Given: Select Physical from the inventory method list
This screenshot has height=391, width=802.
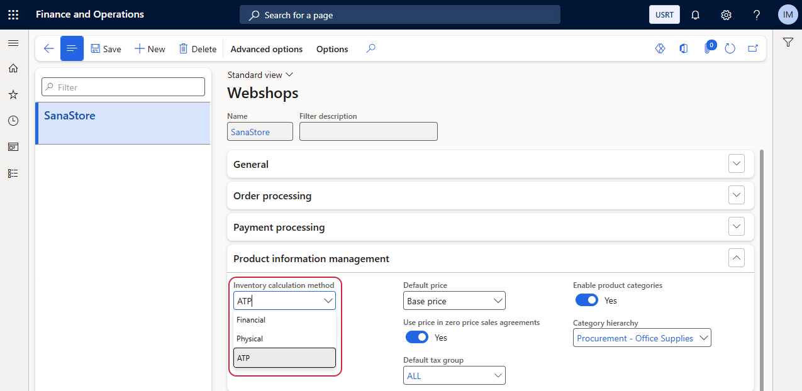Looking at the screenshot, I should click(x=250, y=339).
